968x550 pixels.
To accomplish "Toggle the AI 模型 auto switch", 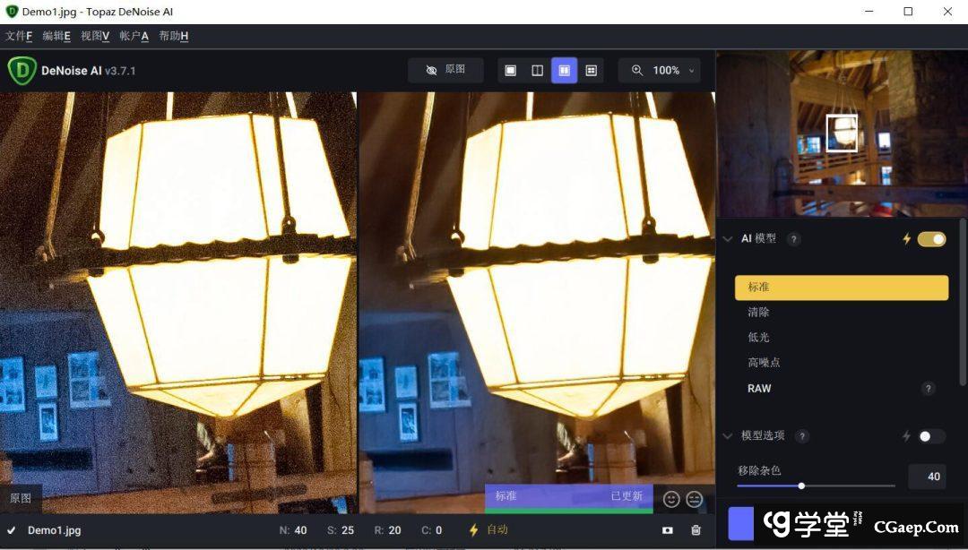I will point(931,239).
